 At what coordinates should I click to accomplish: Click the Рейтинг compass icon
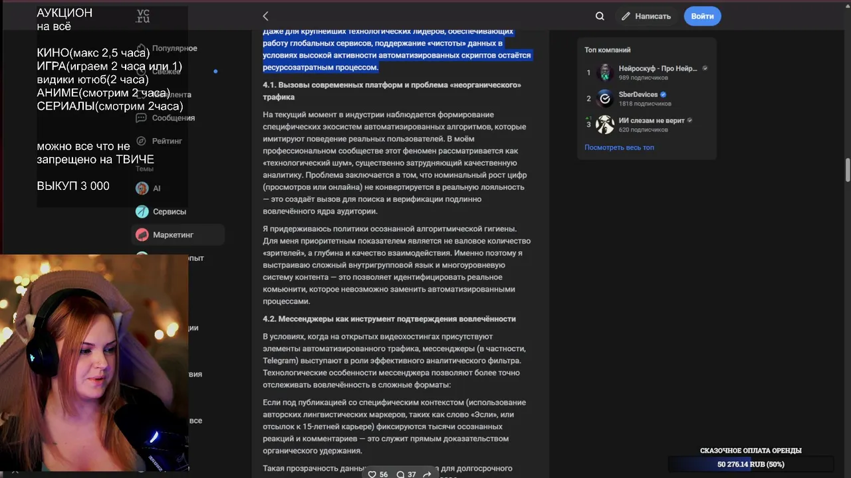(x=141, y=141)
